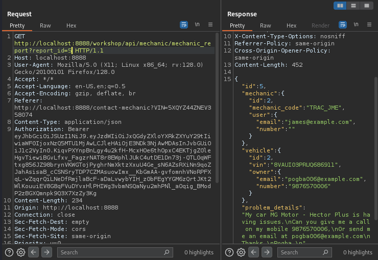Screen dimensions: 378x260
Task: Select Response Hex tab
Action: tap(291, 25)
